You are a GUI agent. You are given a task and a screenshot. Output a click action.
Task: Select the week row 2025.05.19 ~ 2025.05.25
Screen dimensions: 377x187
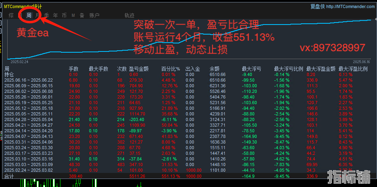[x=188, y=103]
